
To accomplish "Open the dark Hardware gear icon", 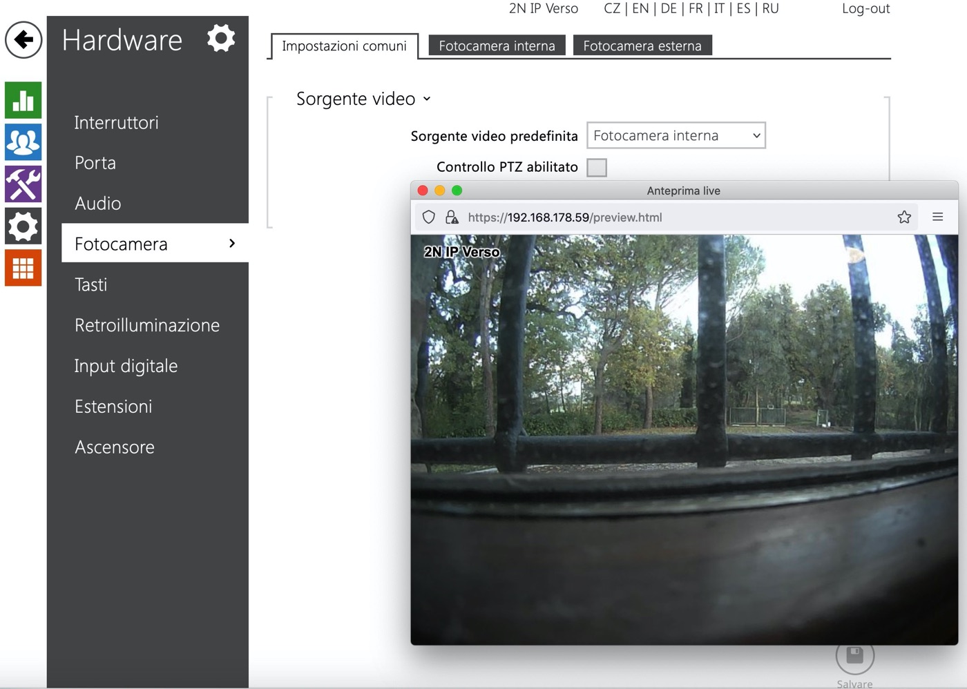I will click(23, 226).
